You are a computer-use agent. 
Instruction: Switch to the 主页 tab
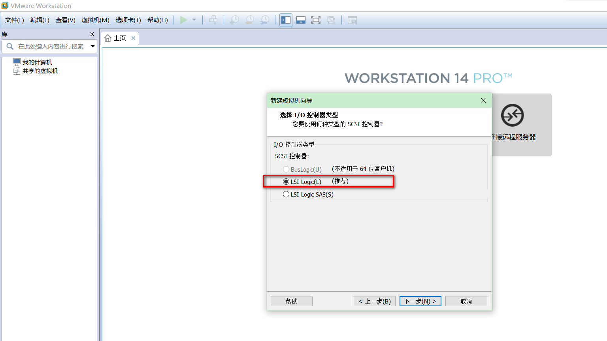pos(118,37)
